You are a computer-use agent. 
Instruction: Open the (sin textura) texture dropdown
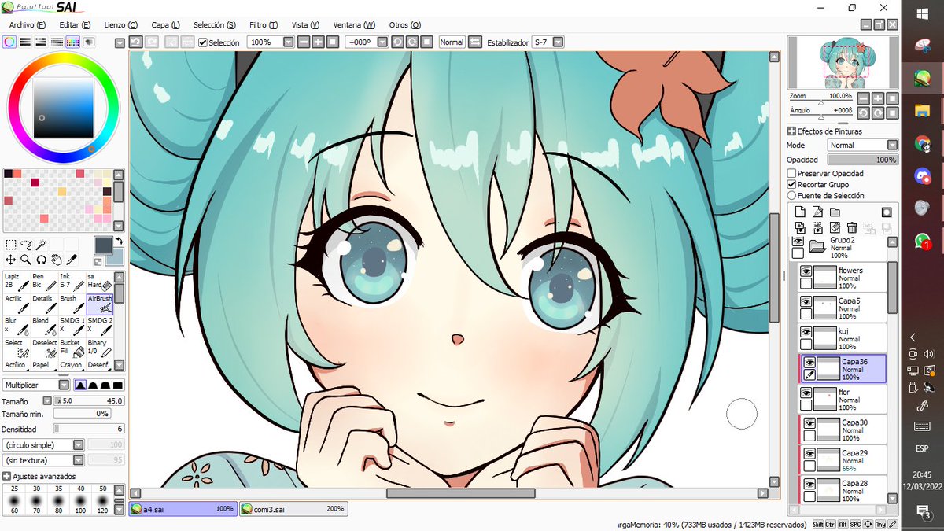[78, 459]
